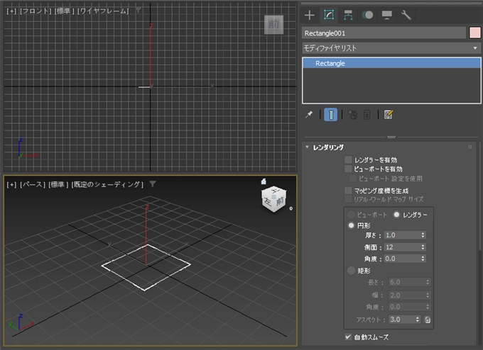Click Remove Modifier trash icon
The height and width of the screenshot is (350, 483).
click(x=367, y=115)
